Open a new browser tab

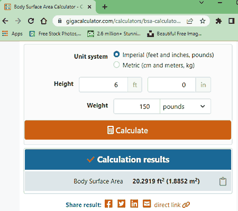coord(105,7)
